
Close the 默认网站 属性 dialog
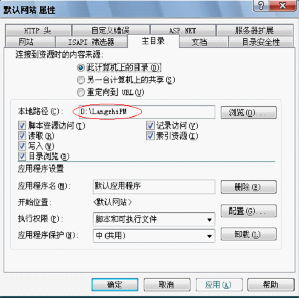(283, 5)
